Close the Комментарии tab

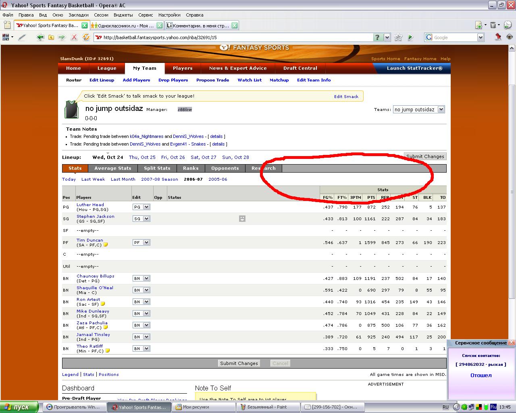pyautogui.click(x=235, y=25)
